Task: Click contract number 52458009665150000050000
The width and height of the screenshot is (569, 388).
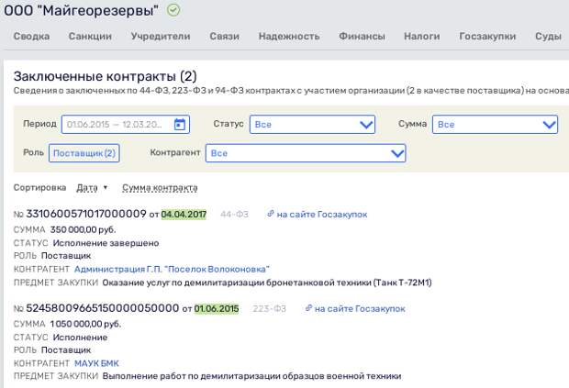Action: click(103, 308)
